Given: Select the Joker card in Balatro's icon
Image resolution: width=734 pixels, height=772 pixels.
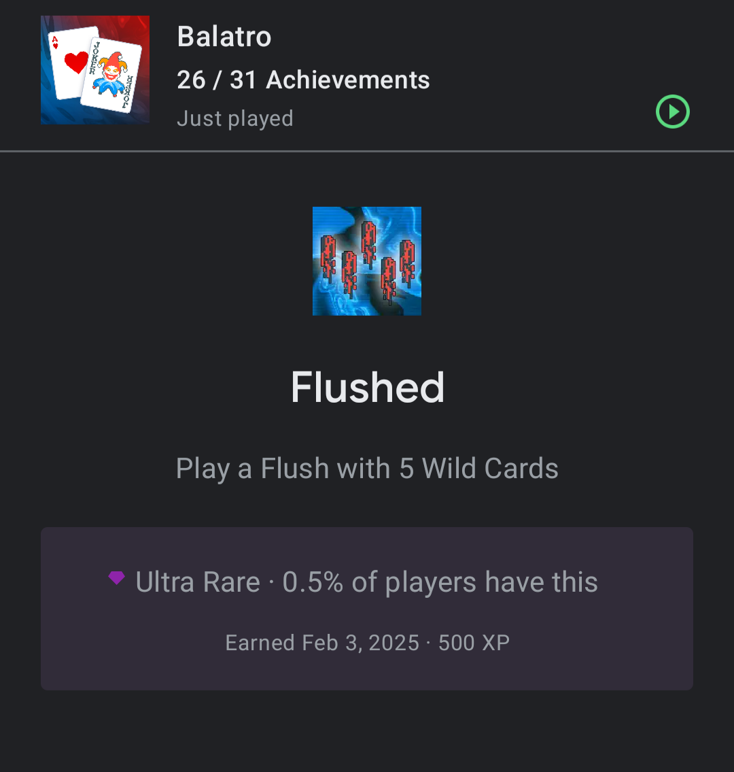Looking at the screenshot, I should click(111, 75).
